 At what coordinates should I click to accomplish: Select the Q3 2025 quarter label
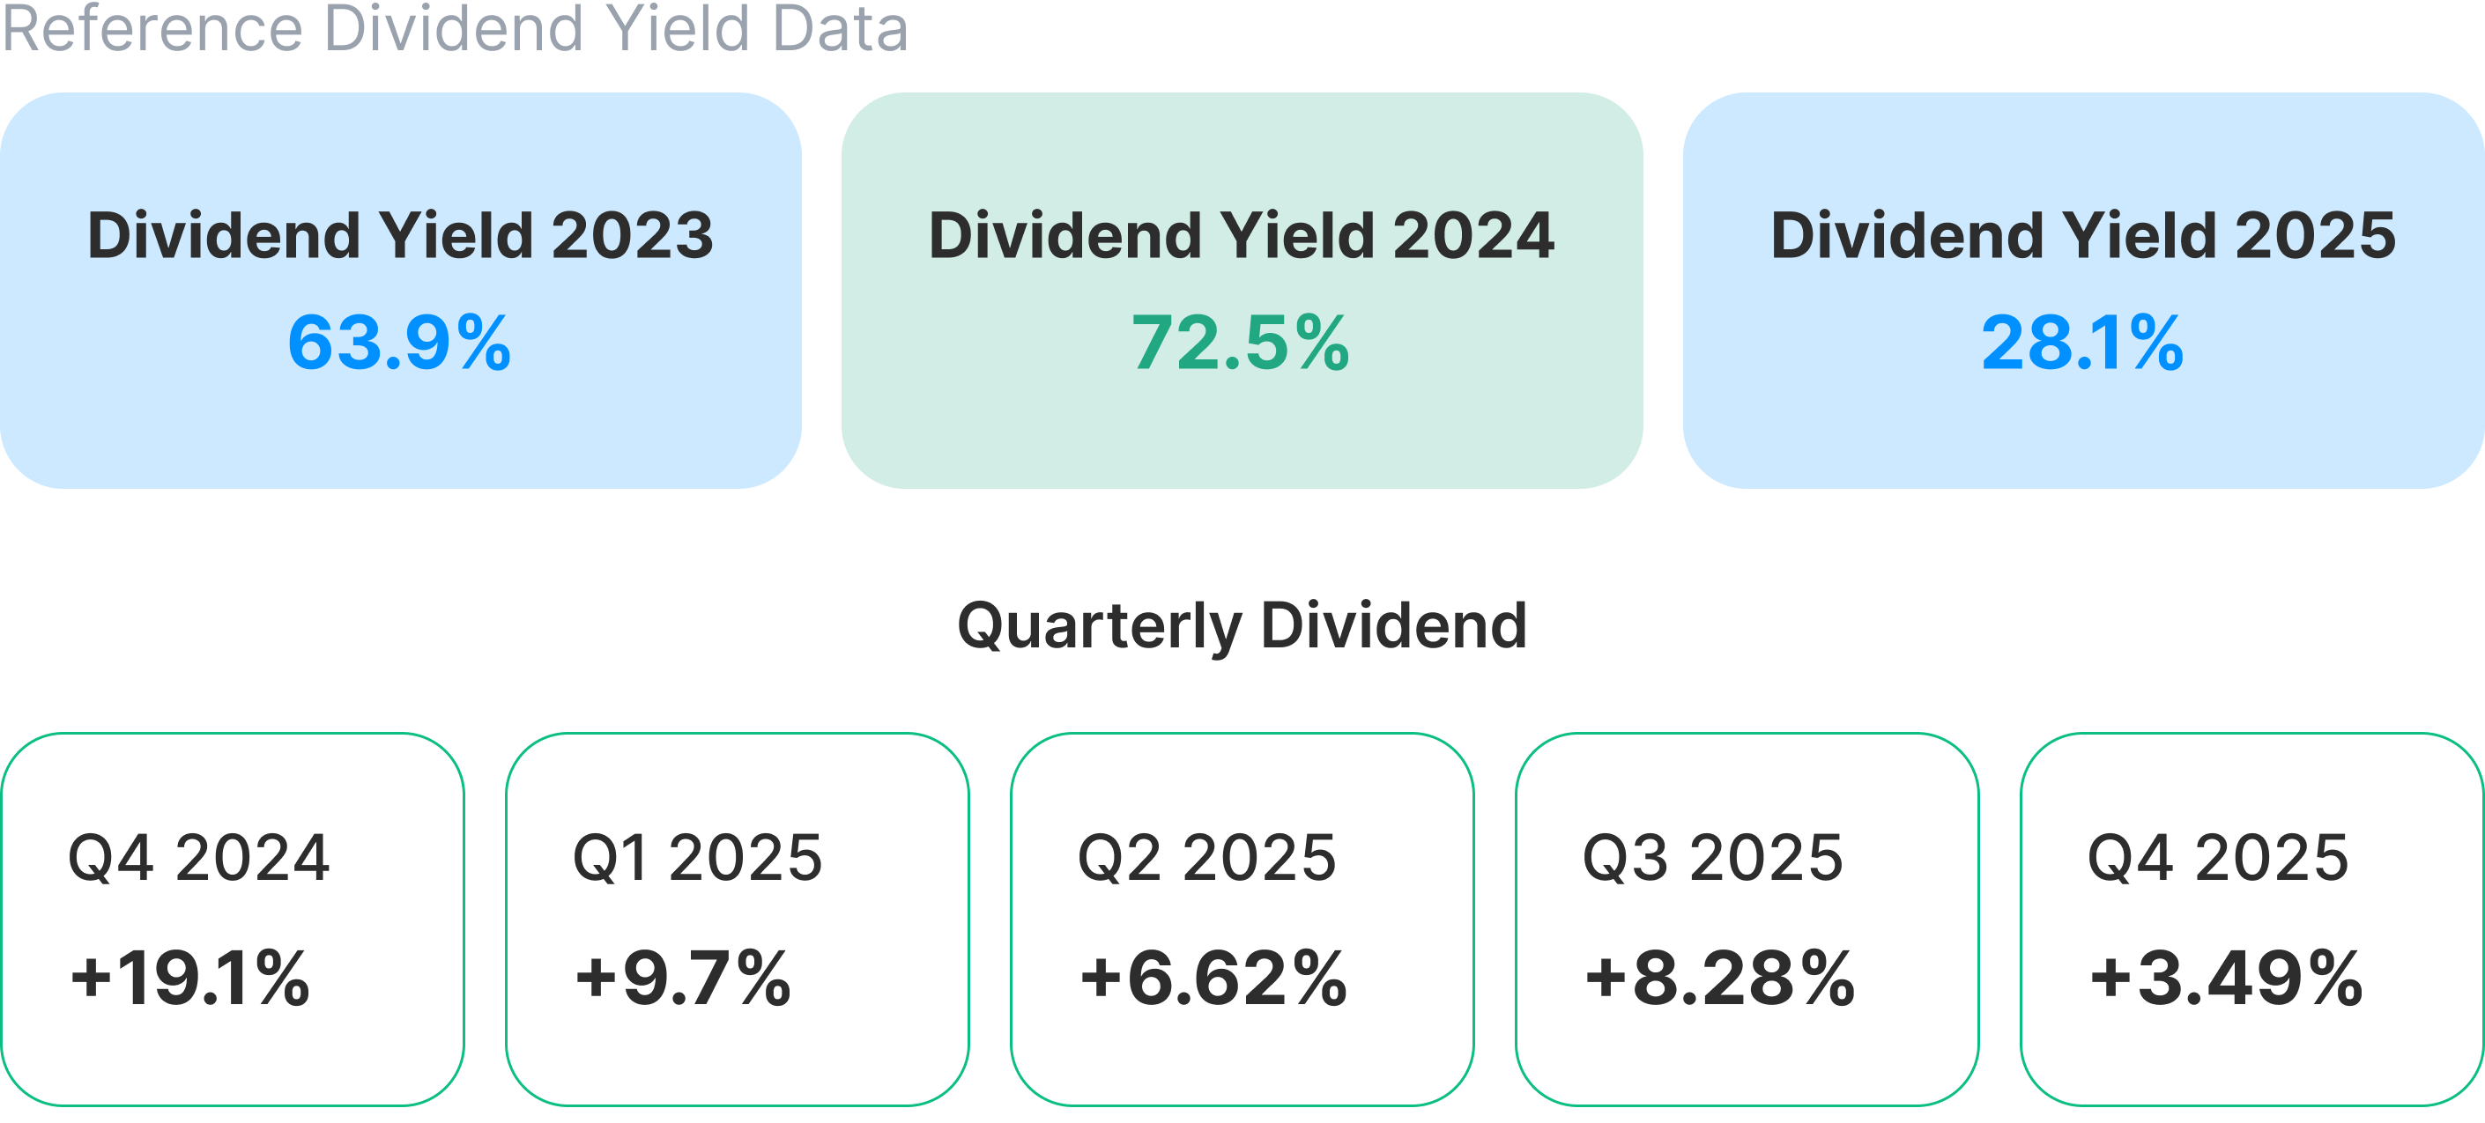1712,858
